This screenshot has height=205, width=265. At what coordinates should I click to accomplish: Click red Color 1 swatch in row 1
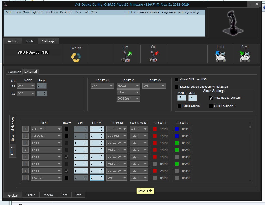(155, 129)
